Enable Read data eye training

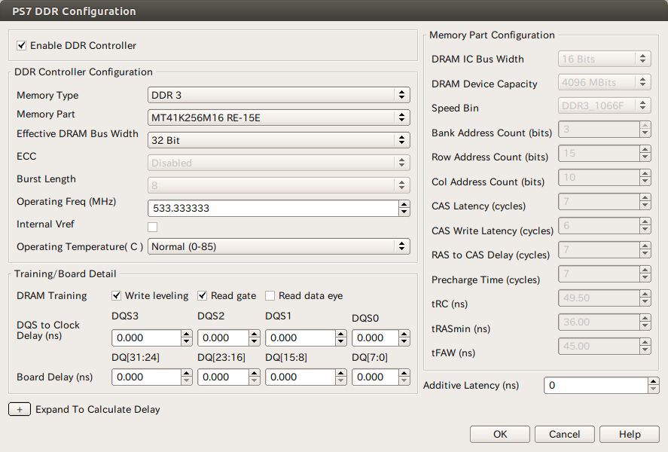pos(270,296)
